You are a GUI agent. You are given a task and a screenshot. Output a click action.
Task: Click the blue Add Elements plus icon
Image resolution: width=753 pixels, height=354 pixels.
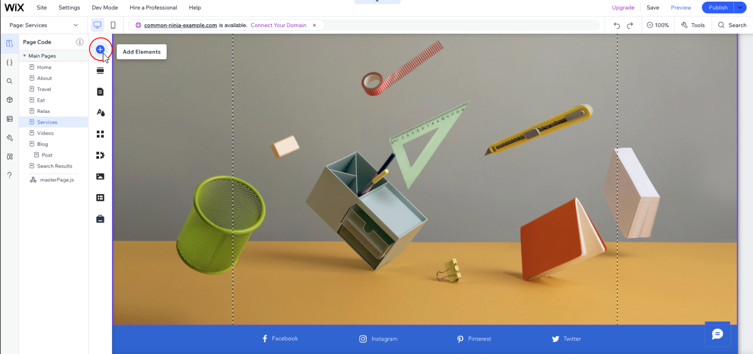(x=100, y=49)
